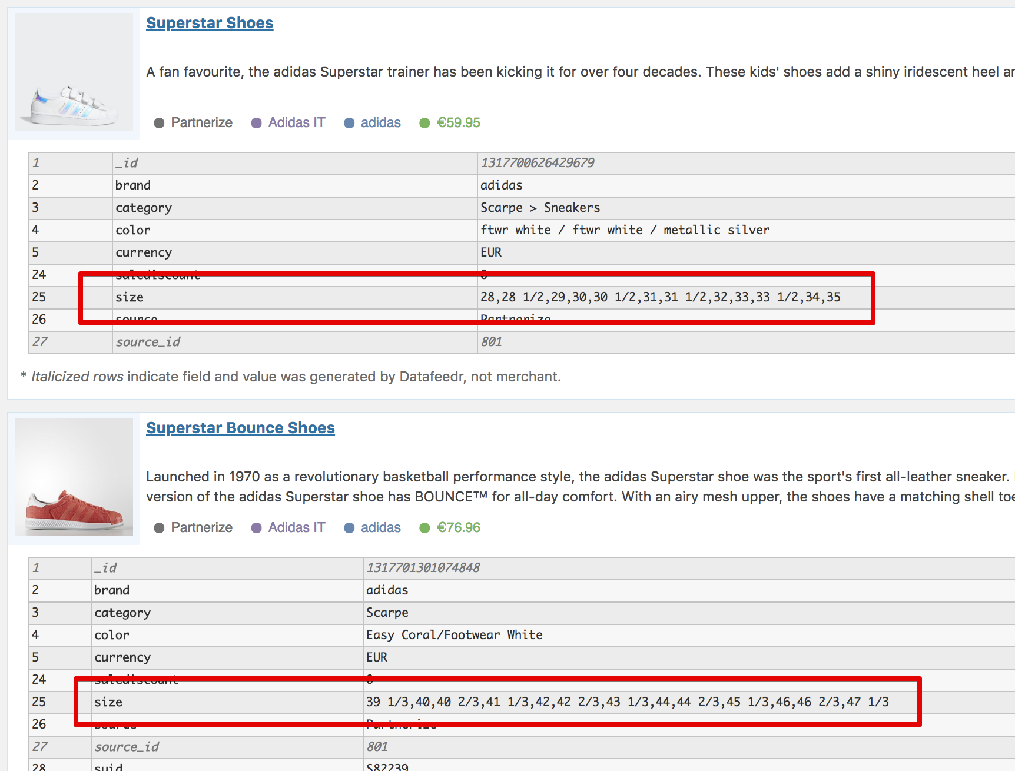Image resolution: width=1015 pixels, height=771 pixels.
Task: Select size value starting '39 1/3,40'
Action: [x=628, y=702]
